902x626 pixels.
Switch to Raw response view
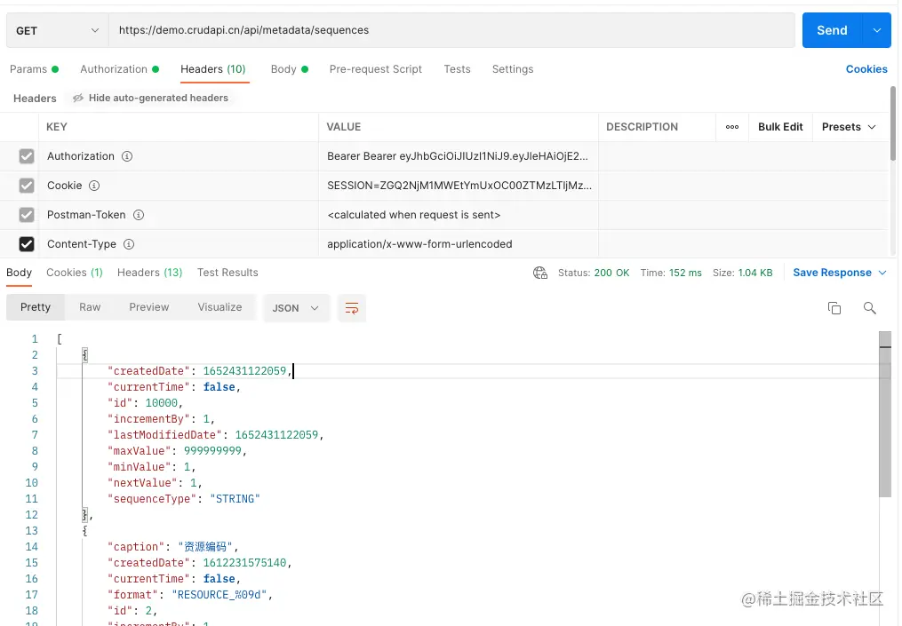tap(90, 307)
